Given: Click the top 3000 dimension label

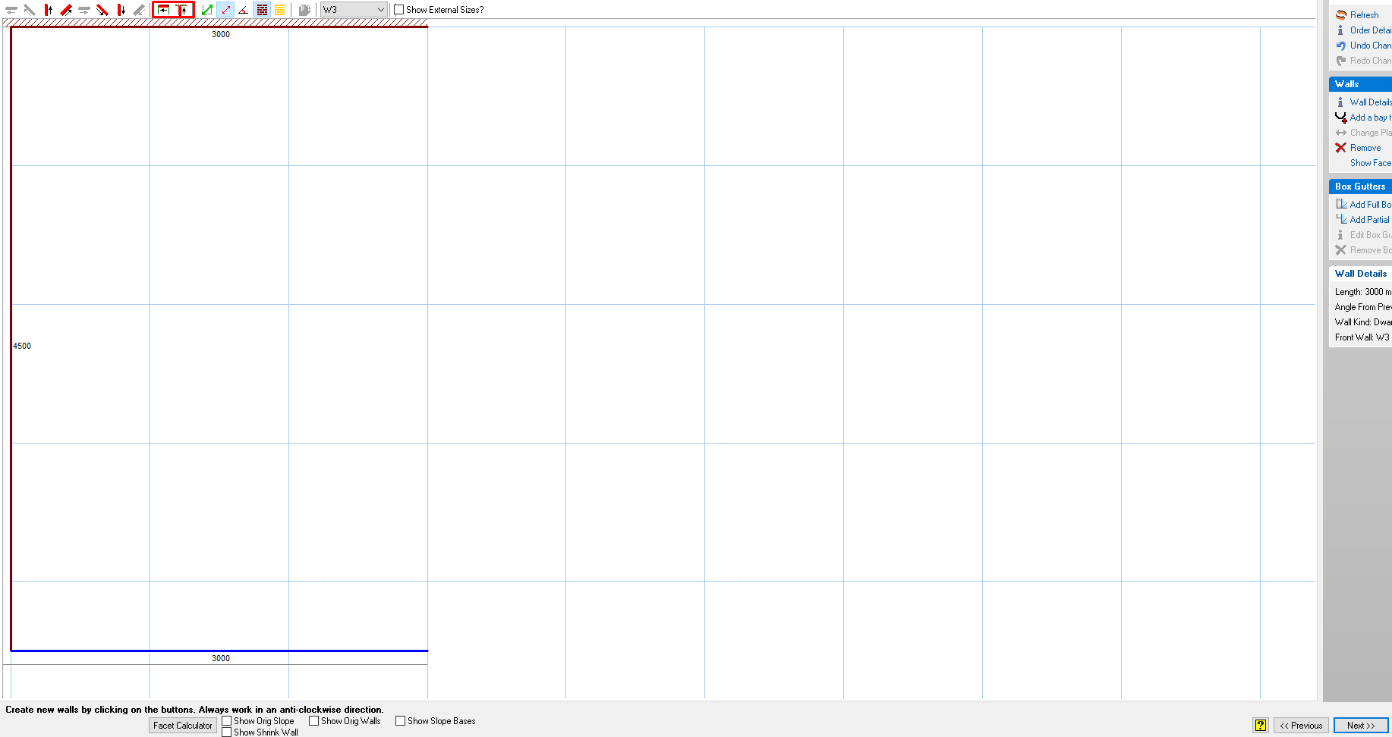Looking at the screenshot, I should coord(221,34).
